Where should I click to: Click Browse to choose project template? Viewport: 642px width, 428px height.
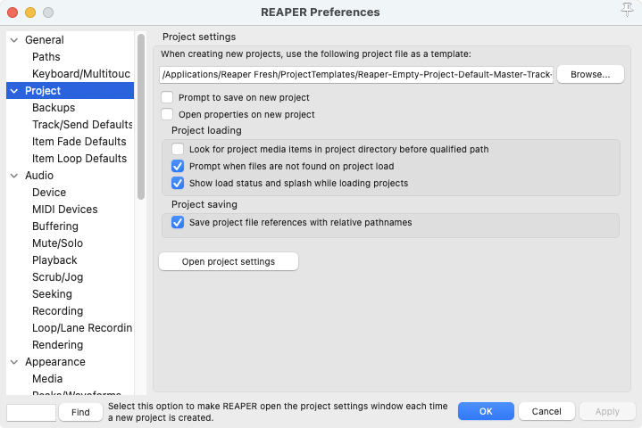click(589, 74)
